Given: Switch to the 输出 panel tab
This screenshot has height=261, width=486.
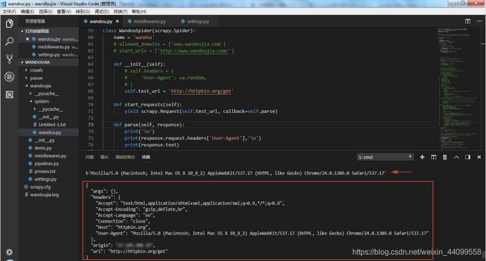Looking at the screenshot, I should pyautogui.click(x=105, y=157).
